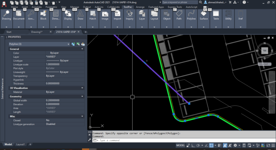Click the Polyline ribbon panel icon
Viewport: 276px width, 150px height.
(191, 16)
